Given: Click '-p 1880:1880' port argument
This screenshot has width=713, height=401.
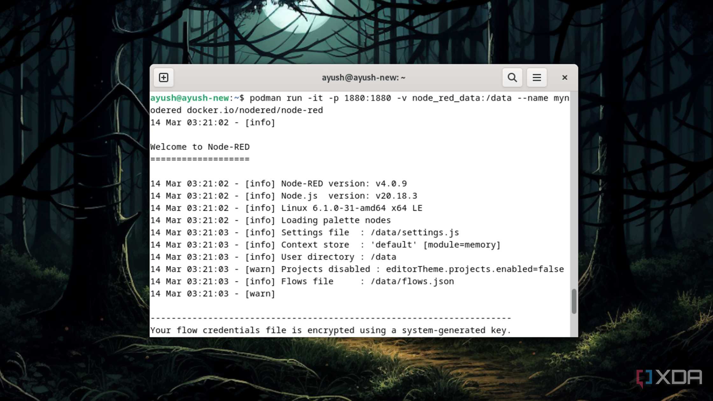Looking at the screenshot, I should click(x=359, y=98).
